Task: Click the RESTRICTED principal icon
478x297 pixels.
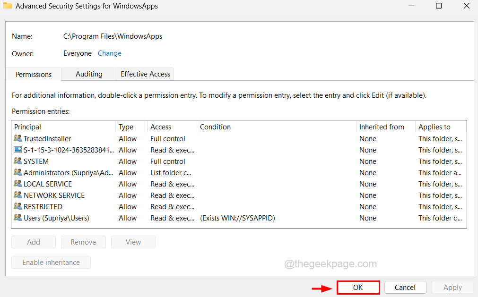Action: click(x=18, y=207)
